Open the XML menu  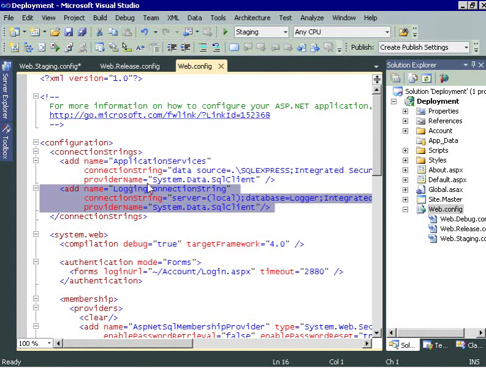pyautogui.click(x=173, y=18)
